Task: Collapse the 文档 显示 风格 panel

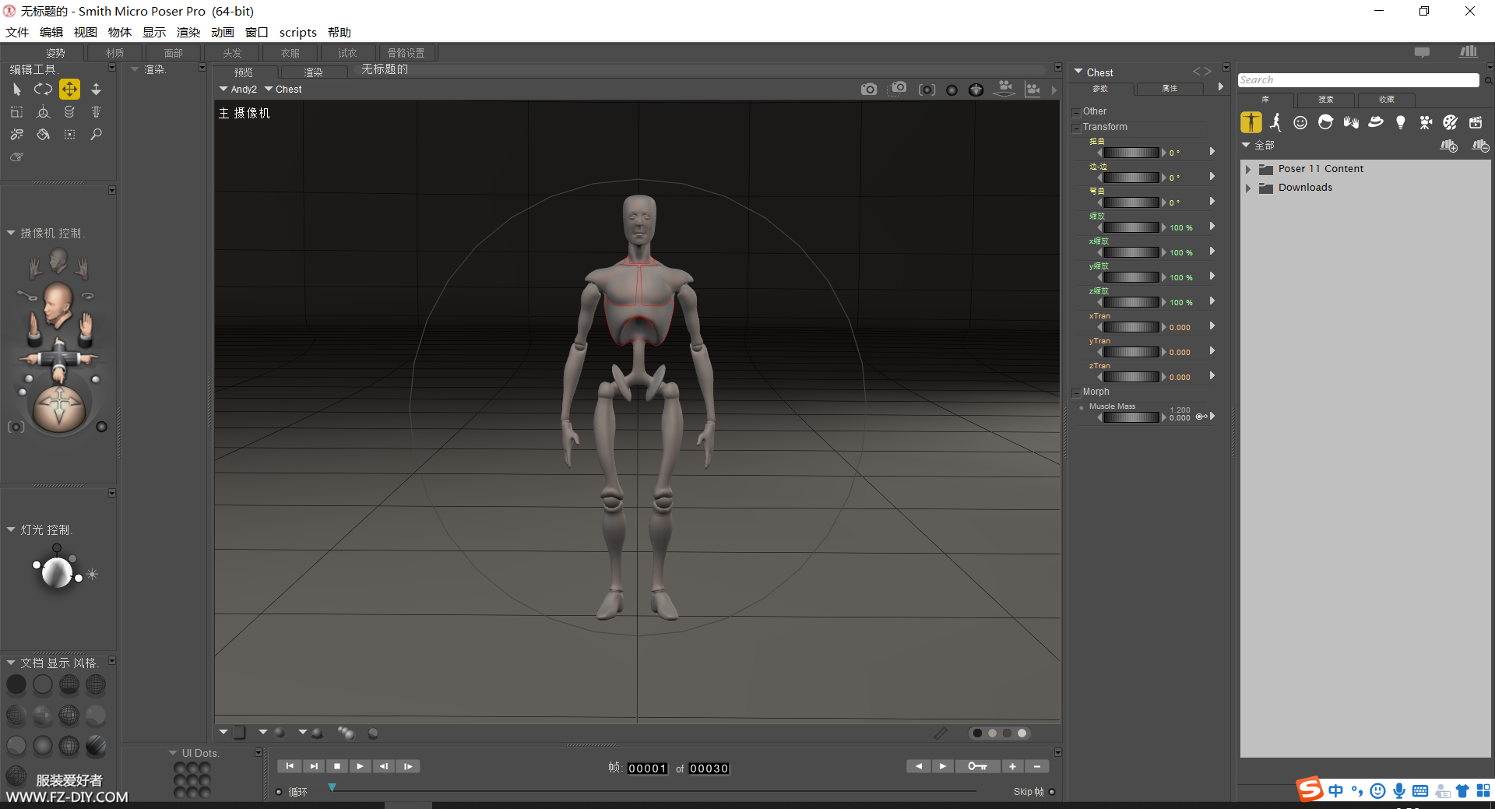Action: [11, 663]
